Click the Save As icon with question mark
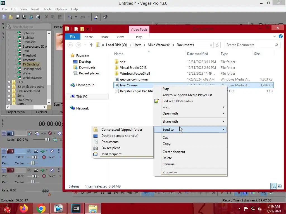Viewport: 286px width, 214px height. (24, 17)
